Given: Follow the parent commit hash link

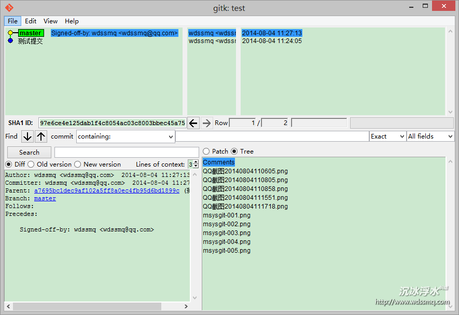Looking at the screenshot, I should coord(106,191).
